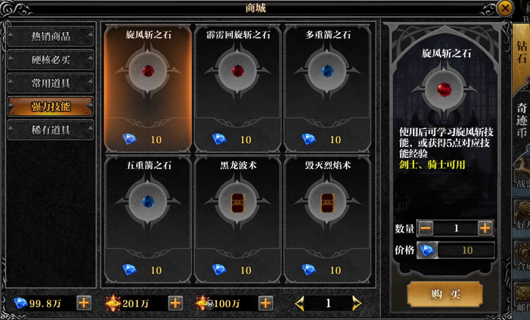Viewport: 530px width, 320px height.
Task: Click the 旋风斩之石 red gem card
Action: [x=148, y=88]
